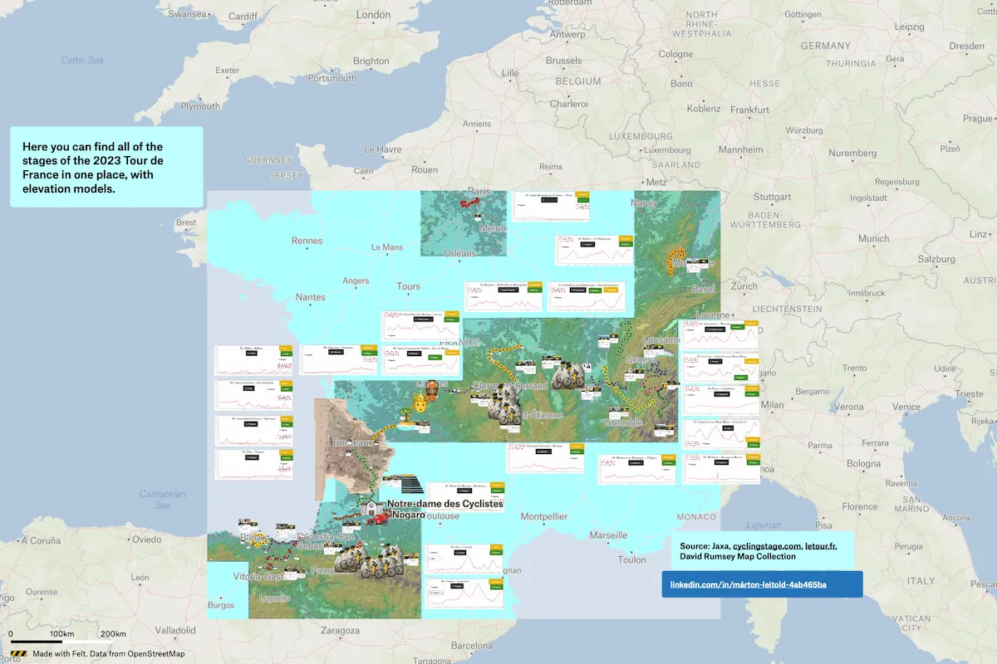The image size is (997, 664).
Task: Open the Annemasse – Morzine elevation profile
Action: (x=721, y=335)
